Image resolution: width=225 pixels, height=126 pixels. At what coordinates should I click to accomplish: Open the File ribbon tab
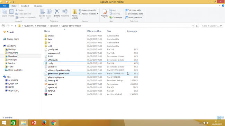[x=4, y=6]
